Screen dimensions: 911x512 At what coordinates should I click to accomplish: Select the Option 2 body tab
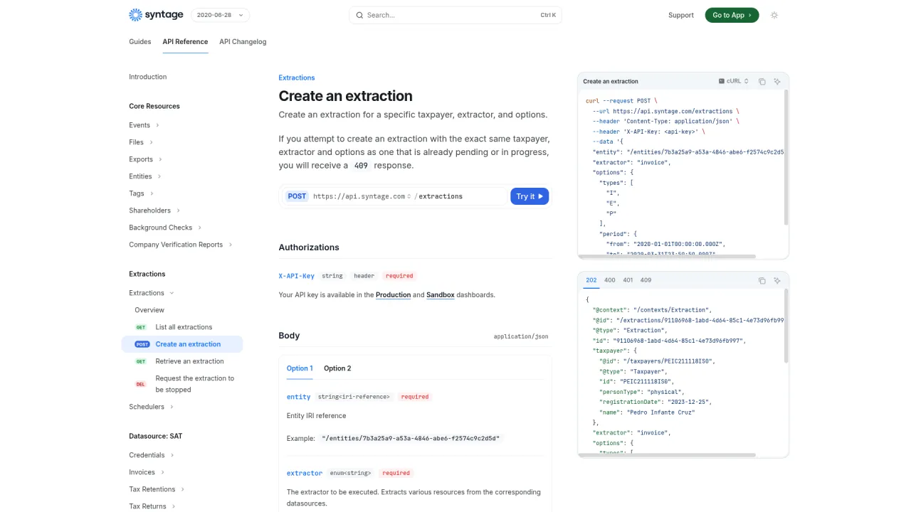pos(337,368)
